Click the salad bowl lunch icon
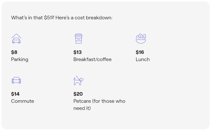 tap(141, 38)
